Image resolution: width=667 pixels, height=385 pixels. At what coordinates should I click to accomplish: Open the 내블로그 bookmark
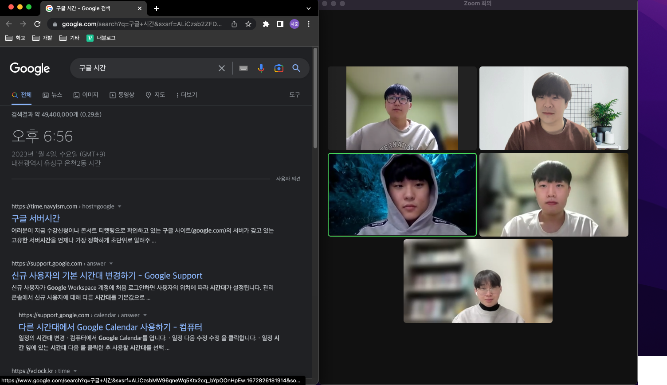tap(101, 38)
